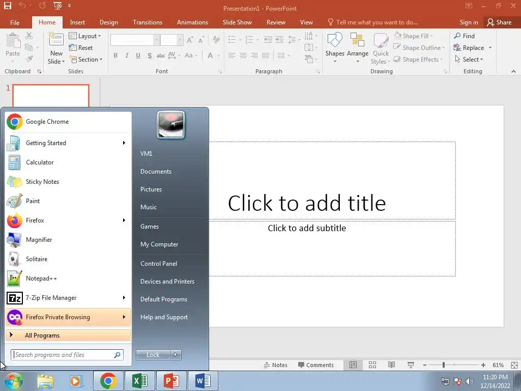This screenshot has width=521, height=391.
Task: Click Increase Font Size icon
Action: pos(190,40)
